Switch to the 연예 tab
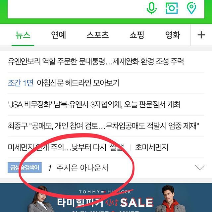The image size is (212, 212). coord(58,35)
